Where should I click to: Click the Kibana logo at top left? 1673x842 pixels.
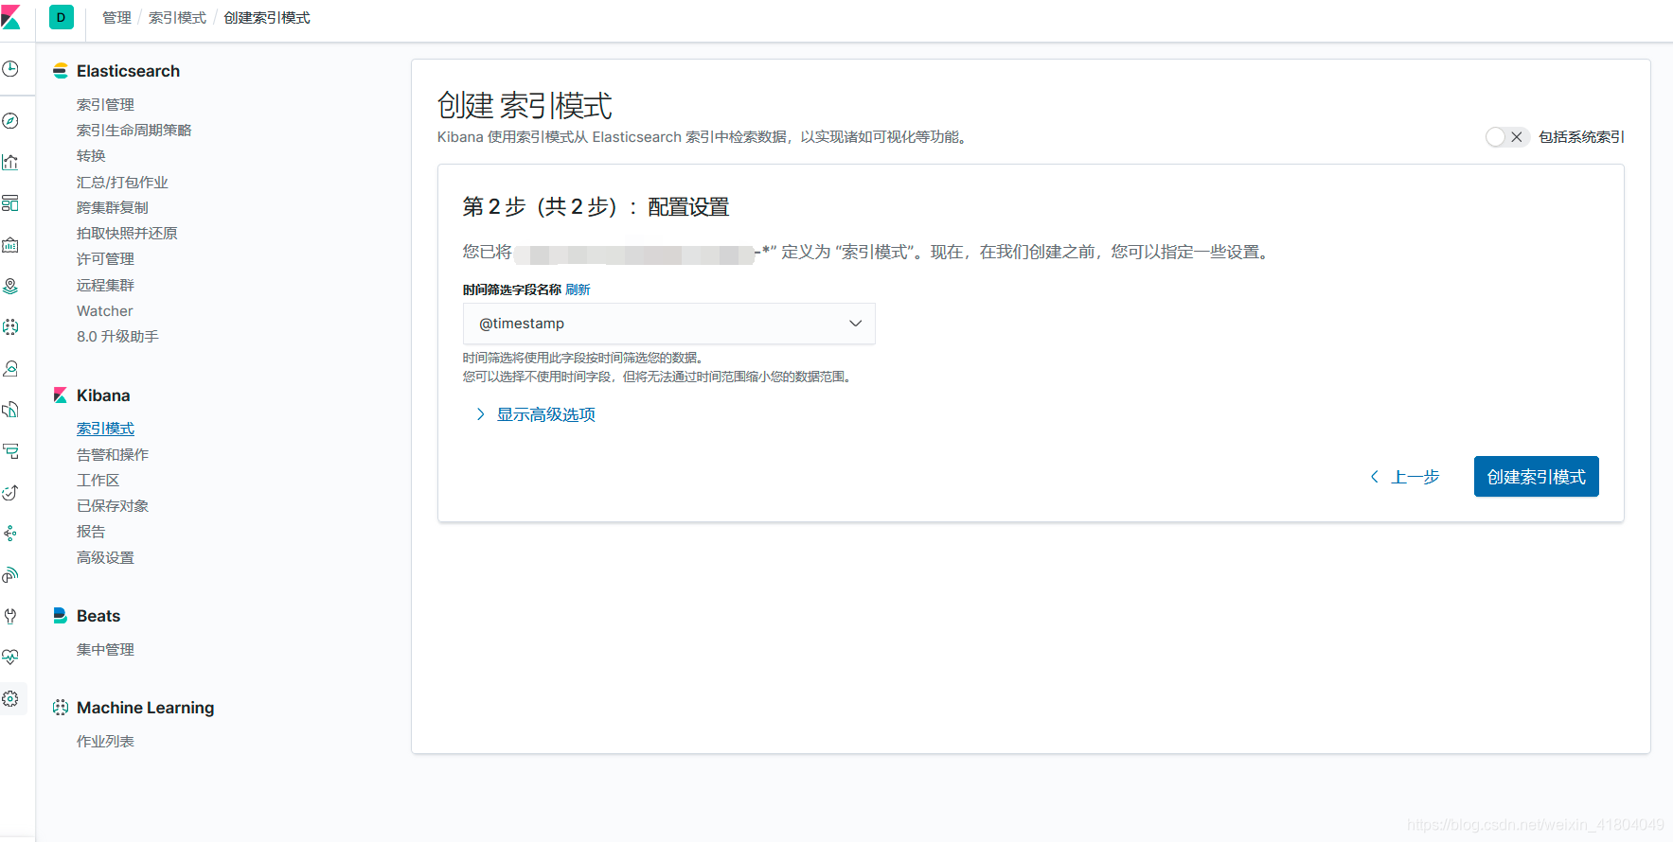click(10, 17)
